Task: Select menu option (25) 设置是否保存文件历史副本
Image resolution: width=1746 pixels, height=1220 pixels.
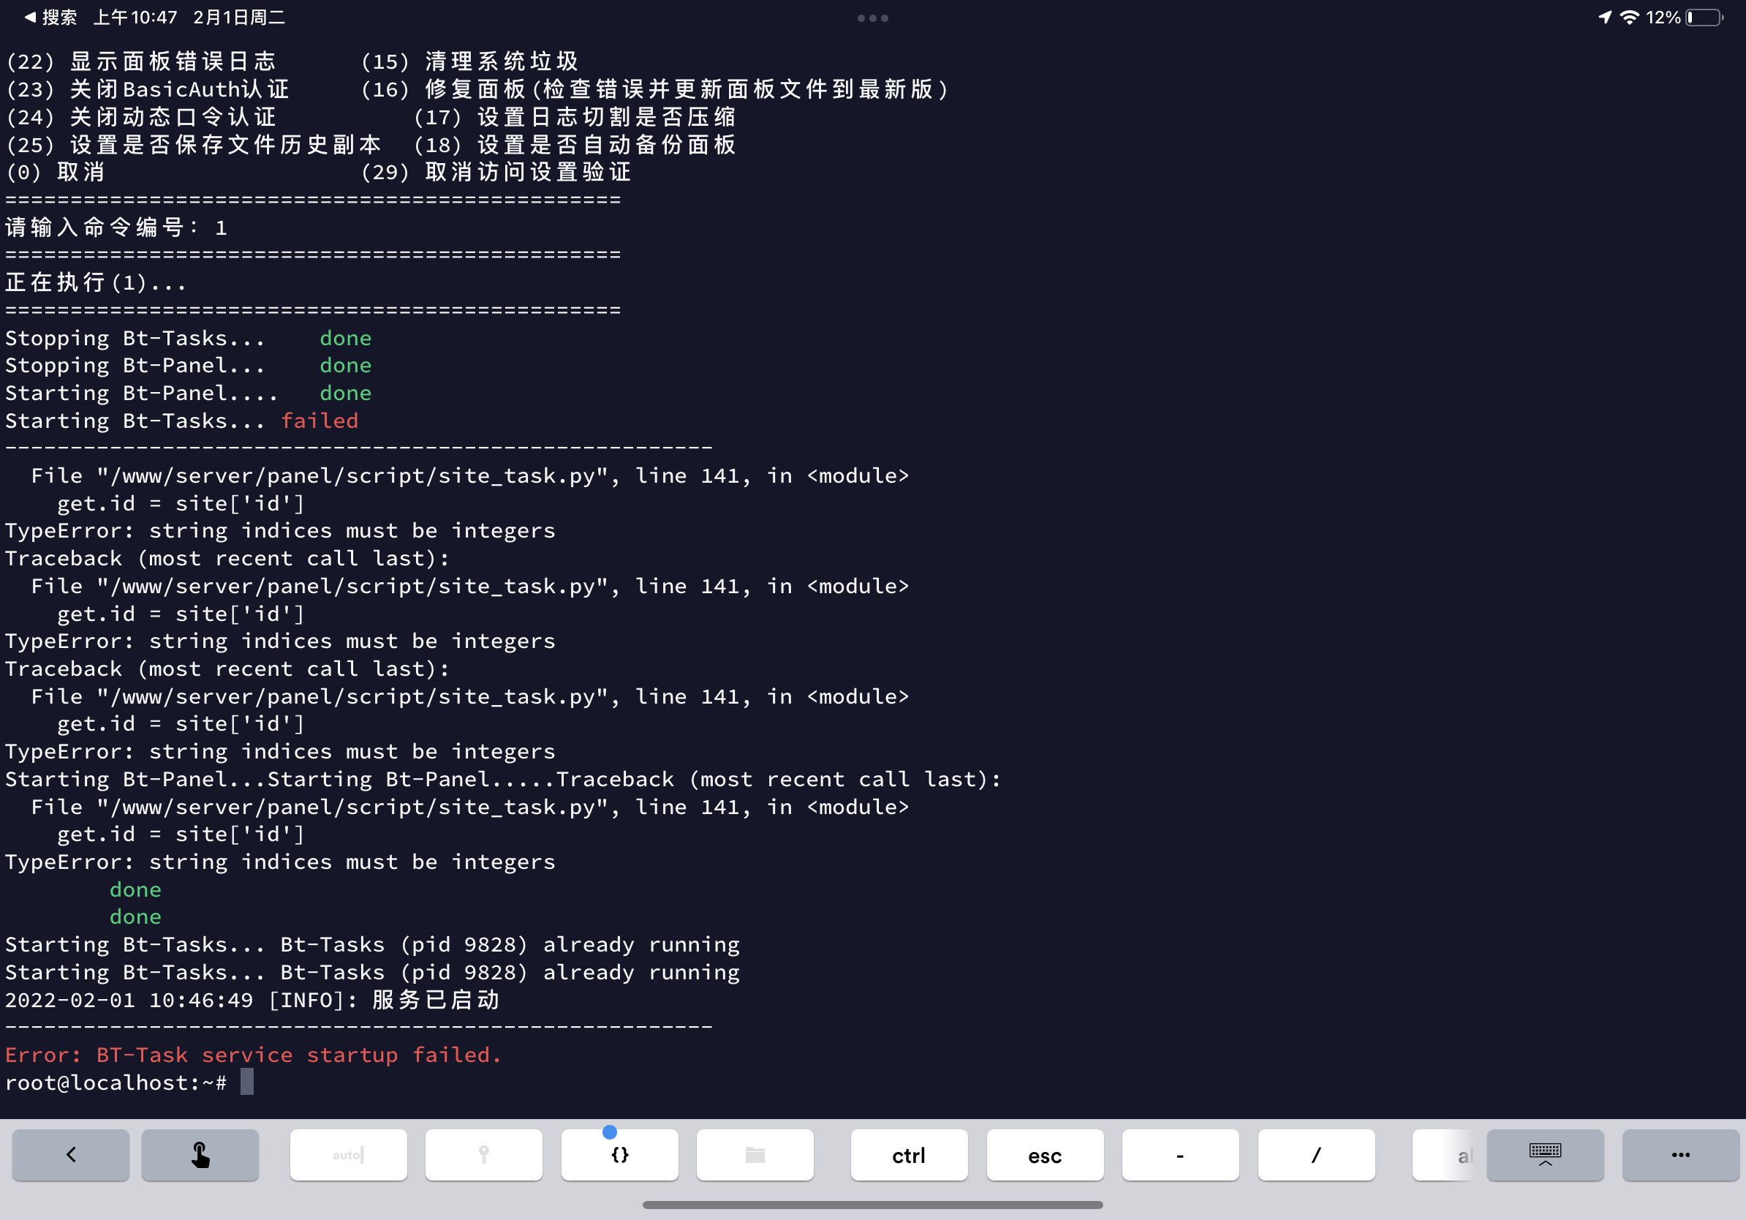Action: click(x=193, y=145)
